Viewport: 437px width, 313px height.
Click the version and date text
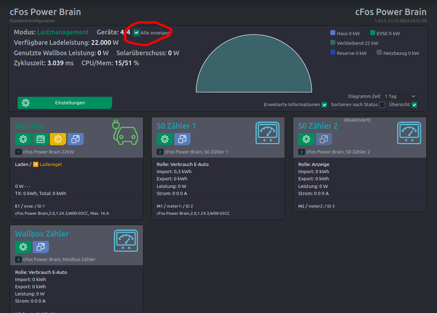pyautogui.click(x=400, y=21)
